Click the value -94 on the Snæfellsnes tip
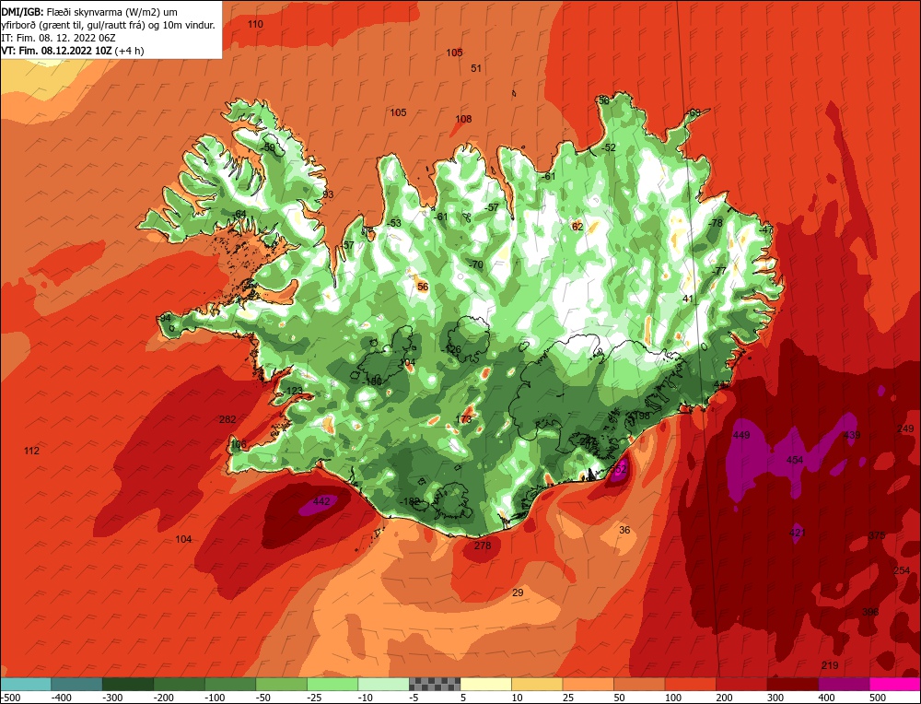The image size is (921, 704). [x=165, y=318]
